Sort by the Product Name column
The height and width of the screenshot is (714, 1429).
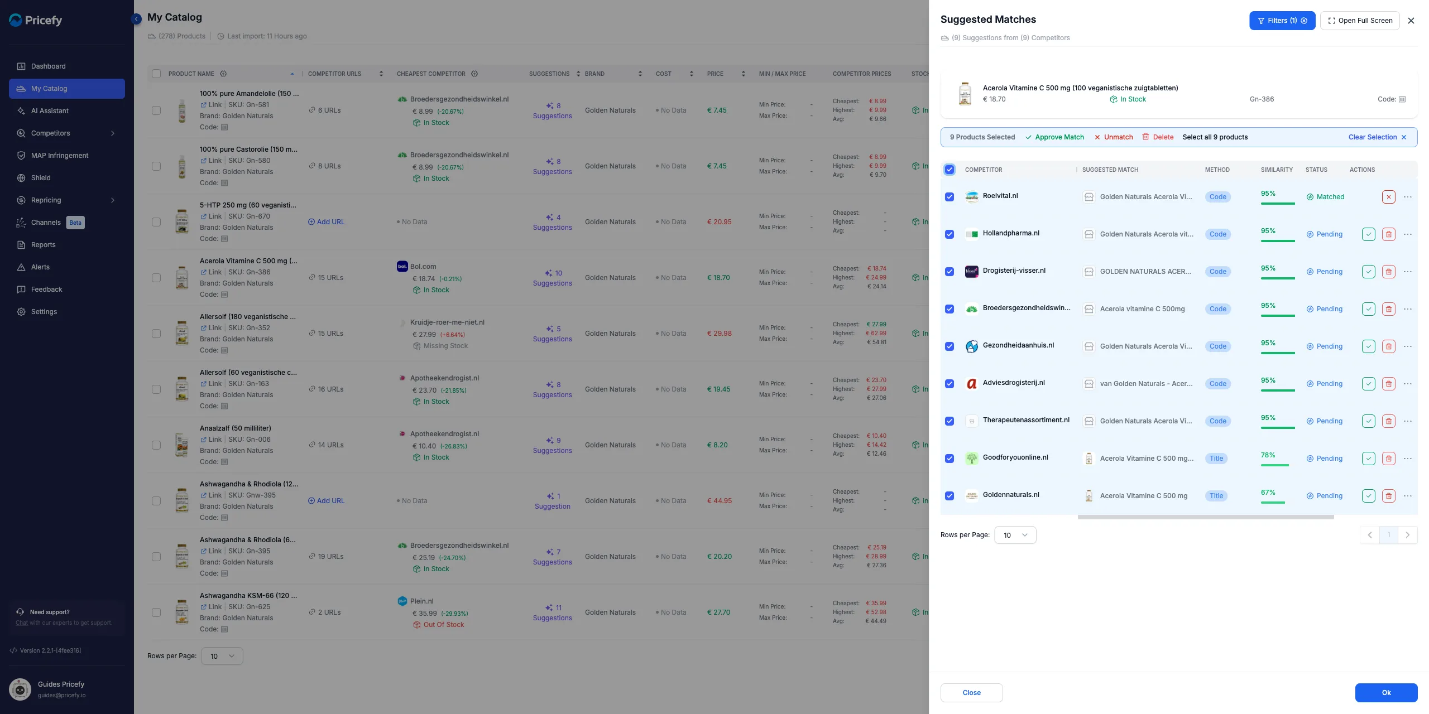click(292, 74)
